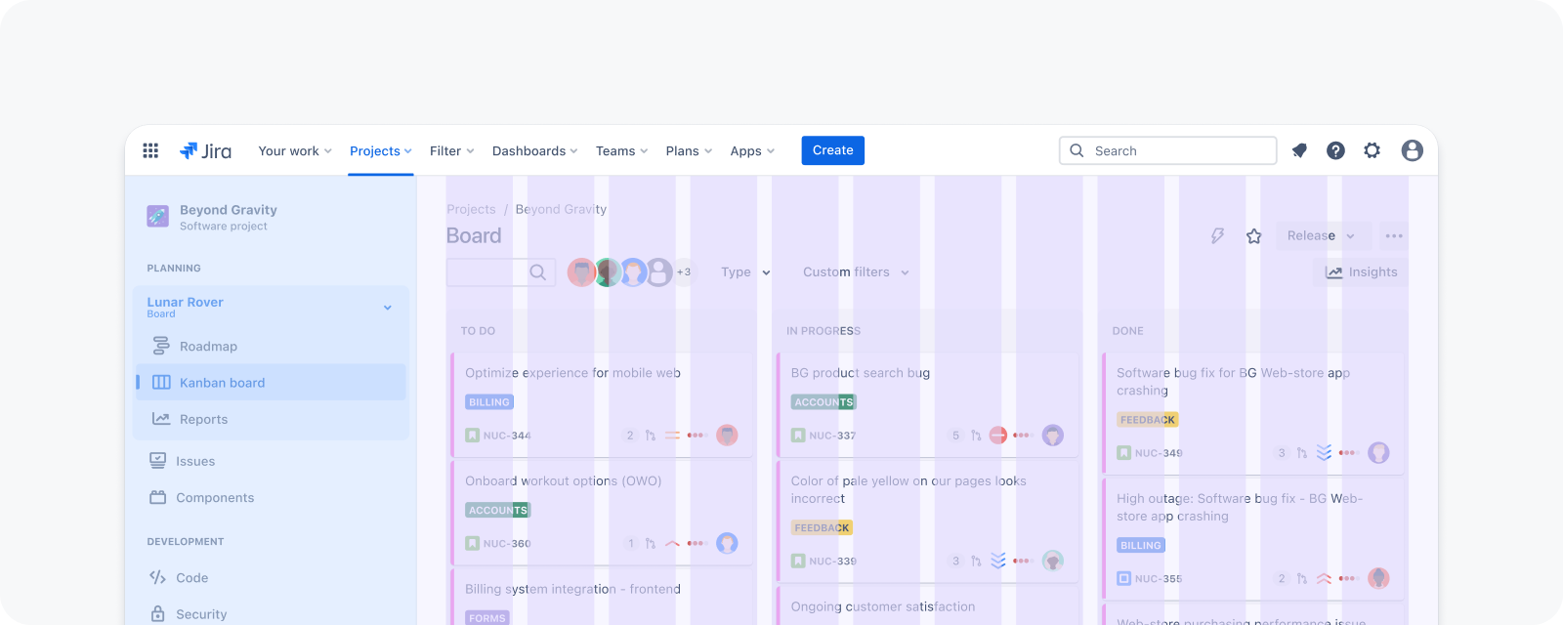Screen dimensions: 1563x625
Task: Click the assignee avatar on NUC-344 card
Action: [727, 436]
